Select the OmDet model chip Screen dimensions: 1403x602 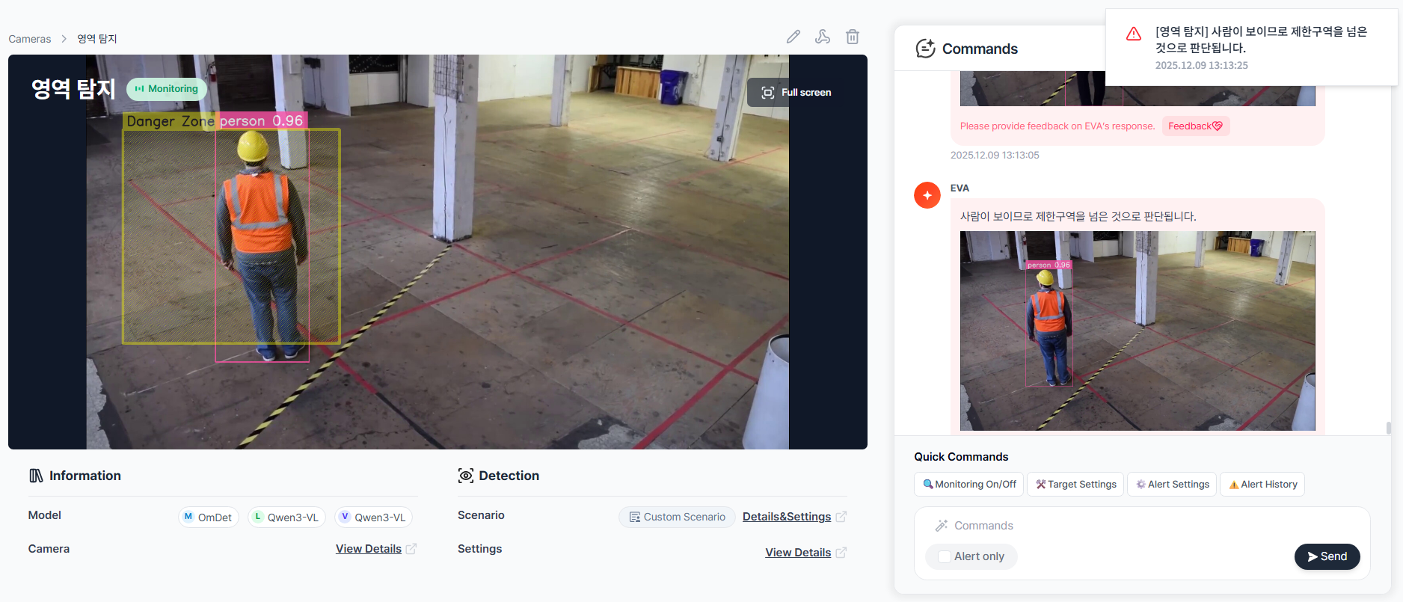208,517
